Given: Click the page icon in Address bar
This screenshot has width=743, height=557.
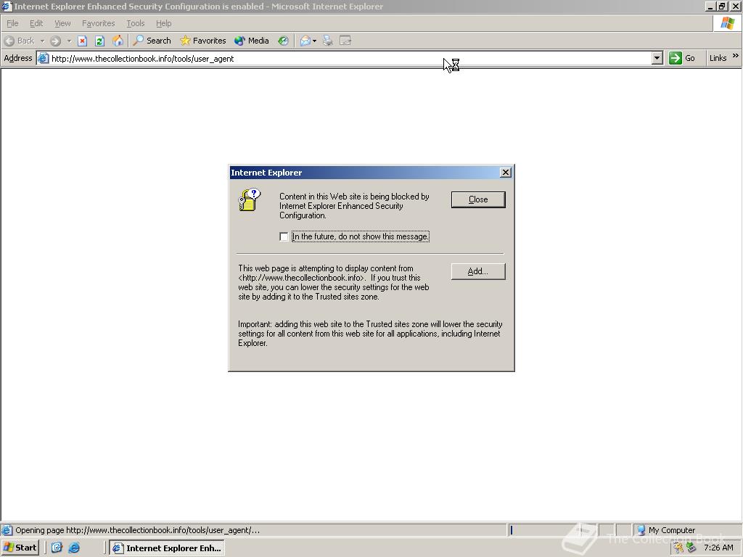Looking at the screenshot, I should 43,58.
